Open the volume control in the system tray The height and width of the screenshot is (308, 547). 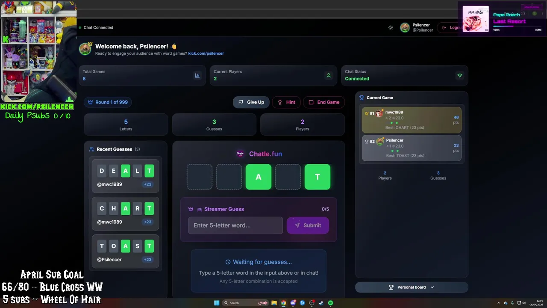[x=524, y=303]
